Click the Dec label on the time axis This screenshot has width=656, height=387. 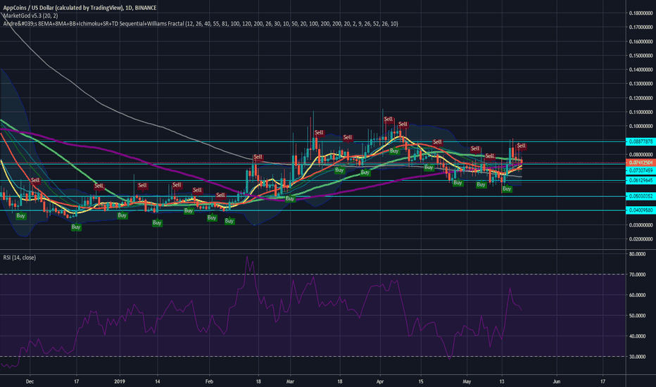click(30, 381)
